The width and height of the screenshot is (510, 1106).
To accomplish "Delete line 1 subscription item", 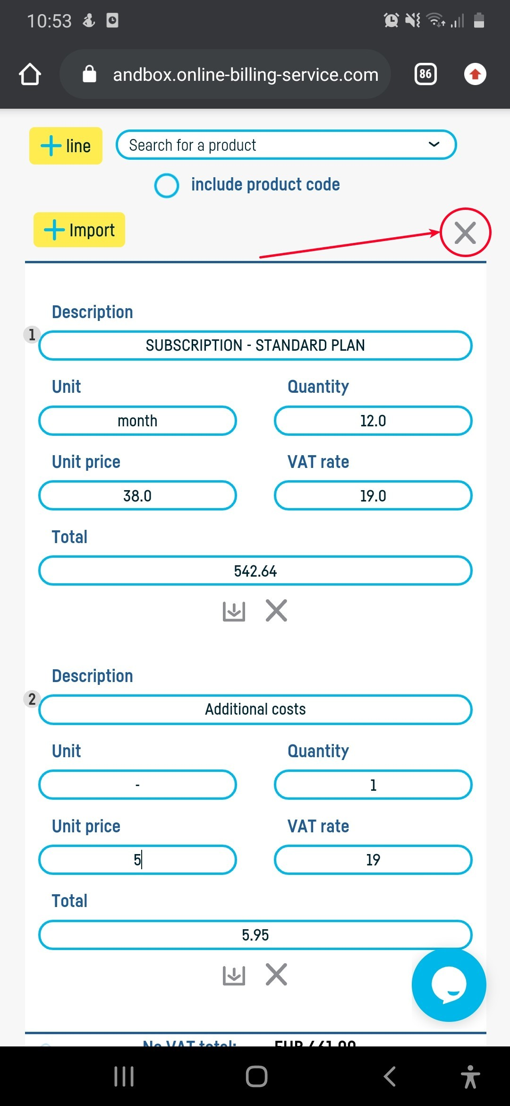I will click(276, 610).
